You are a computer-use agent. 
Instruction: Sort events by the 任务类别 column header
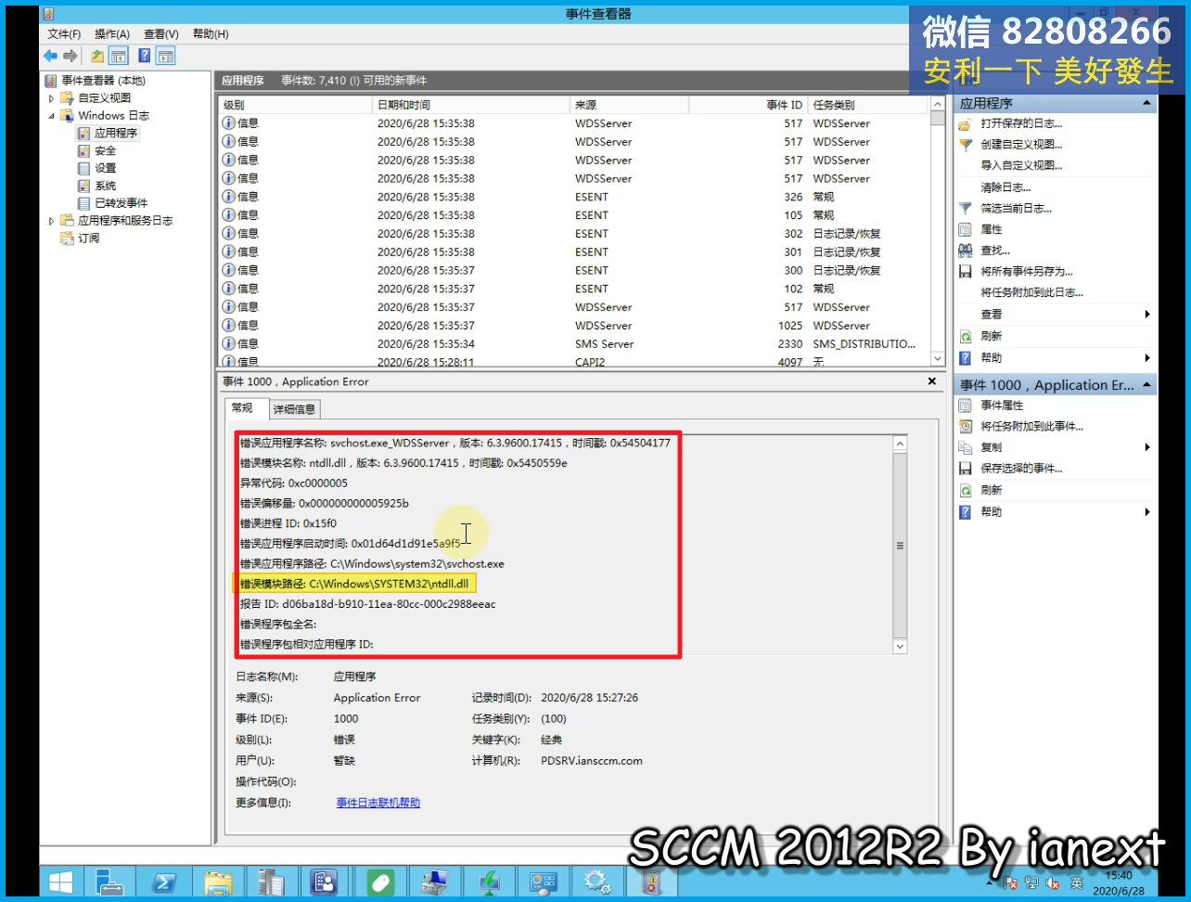[x=868, y=105]
